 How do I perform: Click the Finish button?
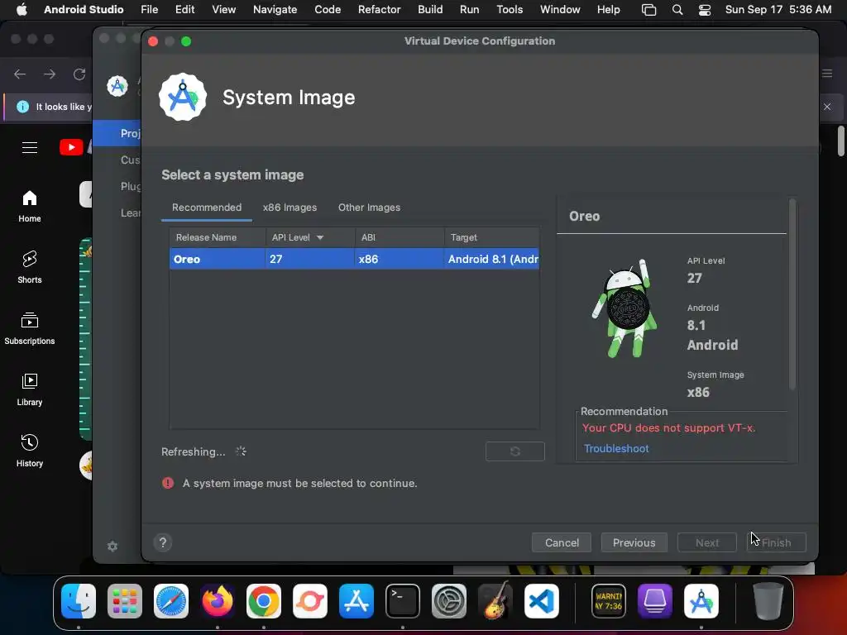[776, 542]
